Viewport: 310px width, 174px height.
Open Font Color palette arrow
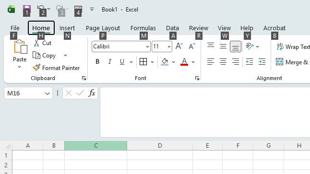pos(193,62)
